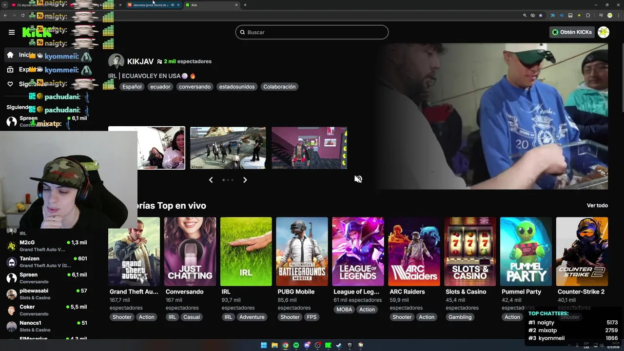624x351 pixels.
Task: Open KIKJAV channel name link
Action: coord(140,61)
